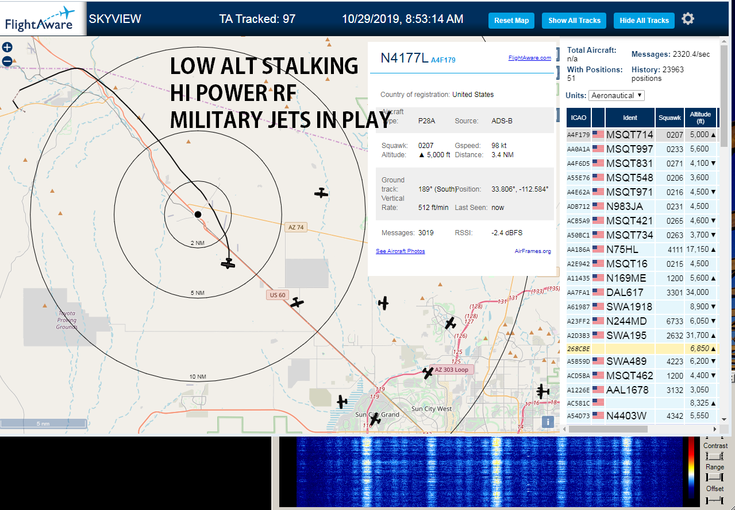Click the SKYVIEW title text

pyautogui.click(x=115, y=19)
